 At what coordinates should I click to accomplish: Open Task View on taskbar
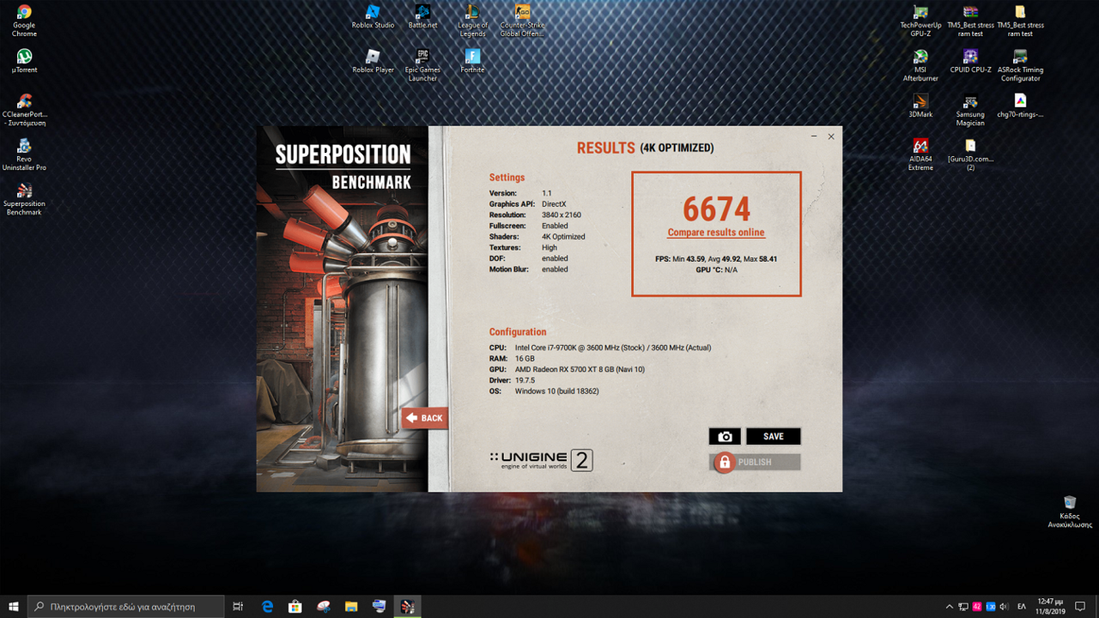point(238,606)
